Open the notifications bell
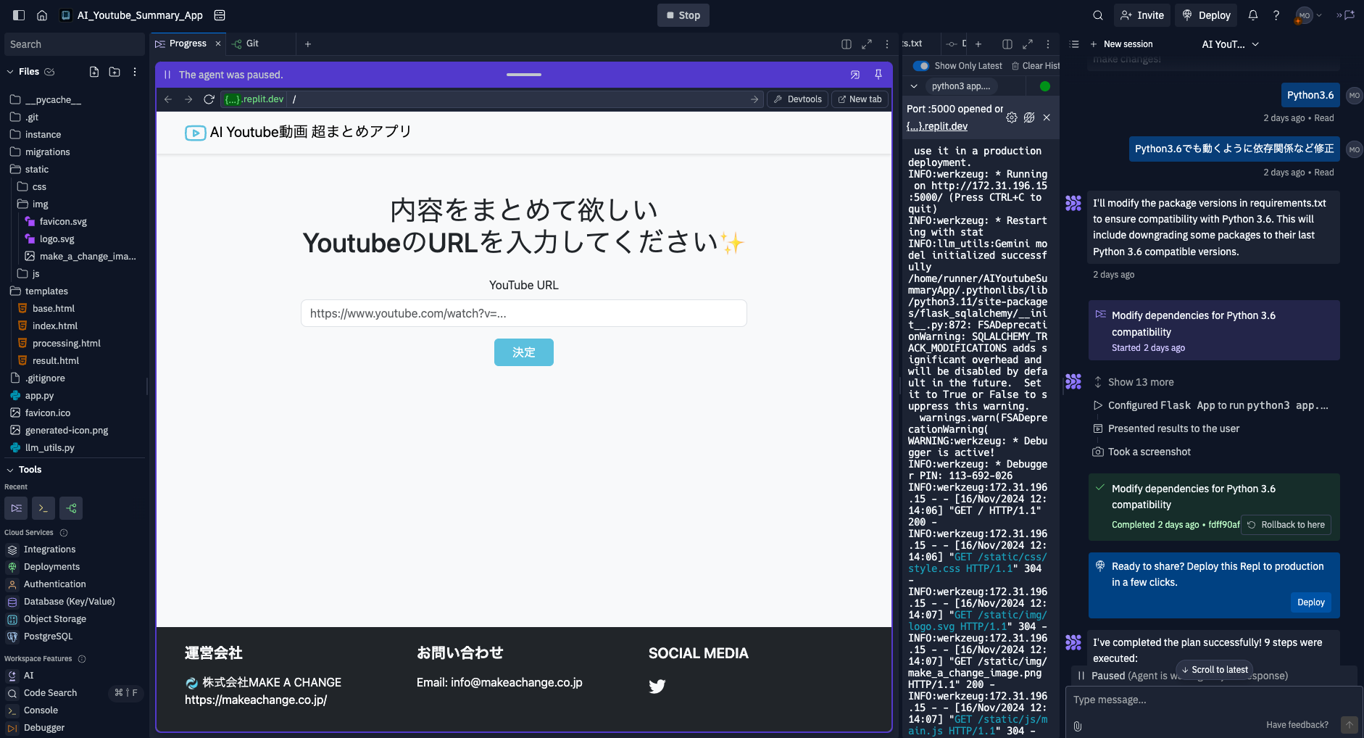The width and height of the screenshot is (1364, 738). pyautogui.click(x=1253, y=15)
